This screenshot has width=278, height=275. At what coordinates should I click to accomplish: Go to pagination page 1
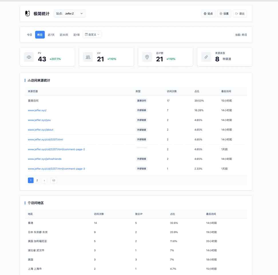31,180
